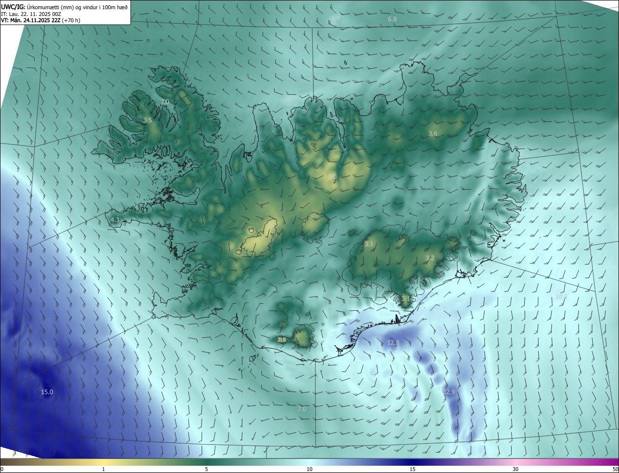619x473 pixels.
Task: Click the 12.8 precipitation value off the southeast coast
Action: click(394, 343)
